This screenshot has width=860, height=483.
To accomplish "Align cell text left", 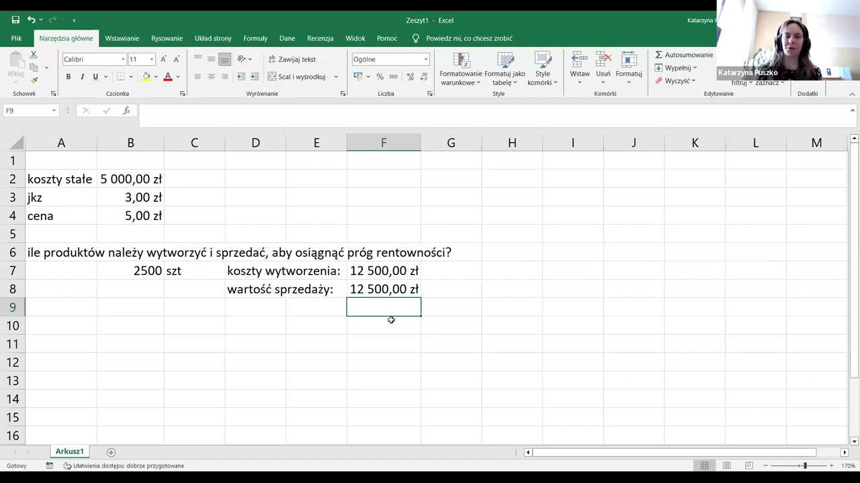I will click(x=198, y=76).
